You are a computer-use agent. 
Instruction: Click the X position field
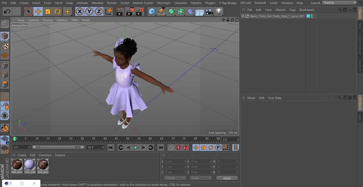coord(175,162)
